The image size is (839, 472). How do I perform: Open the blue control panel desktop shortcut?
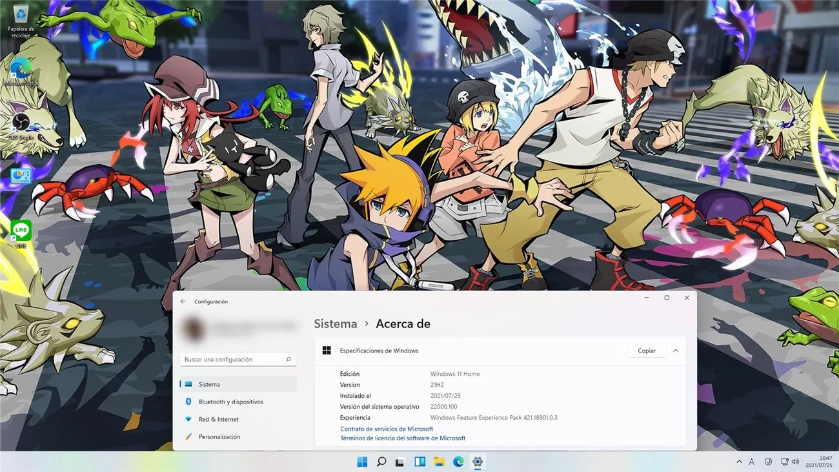point(21,176)
